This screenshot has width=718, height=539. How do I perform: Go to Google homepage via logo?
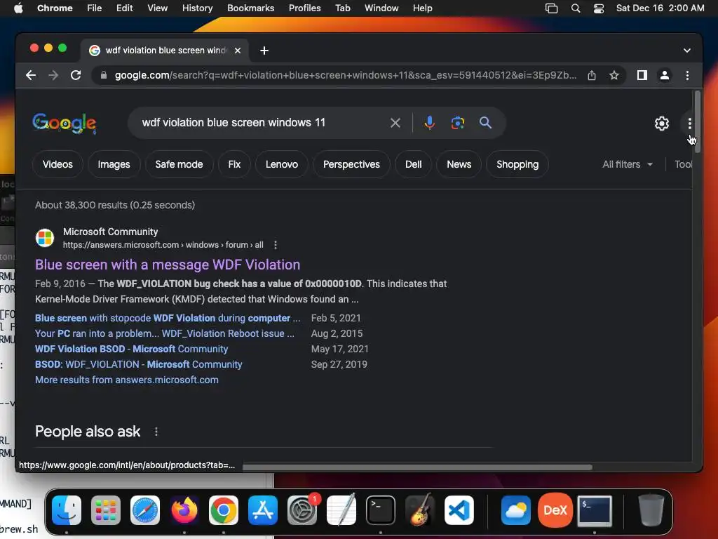point(64,124)
